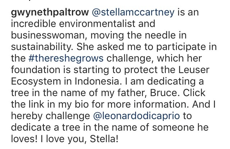Open the #thereshegrows hashtag
The height and width of the screenshot is (149, 230).
coord(66,58)
